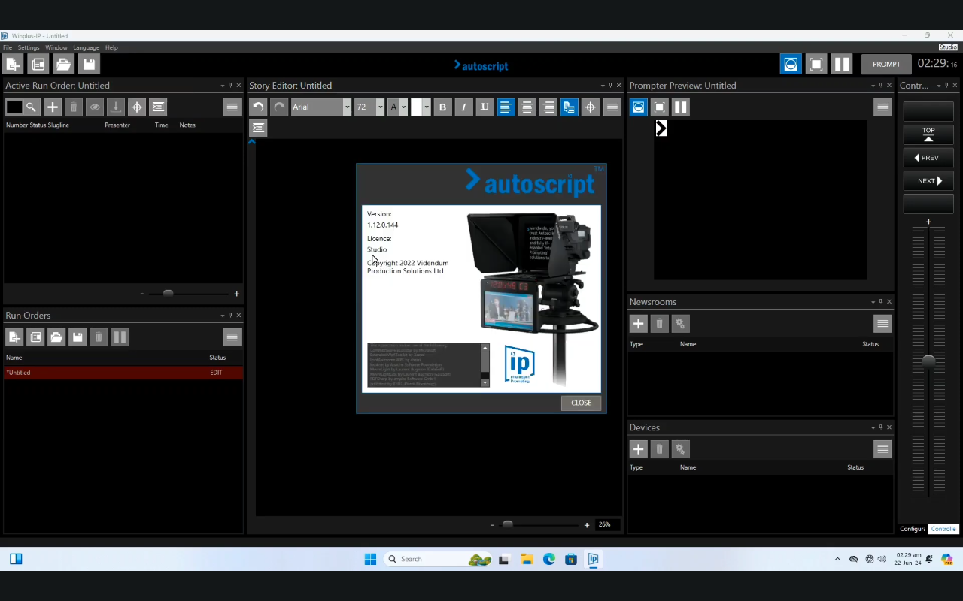This screenshot has height=601, width=963.
Task: Click the CLOSE button on the About dialog
Action: [580, 403]
